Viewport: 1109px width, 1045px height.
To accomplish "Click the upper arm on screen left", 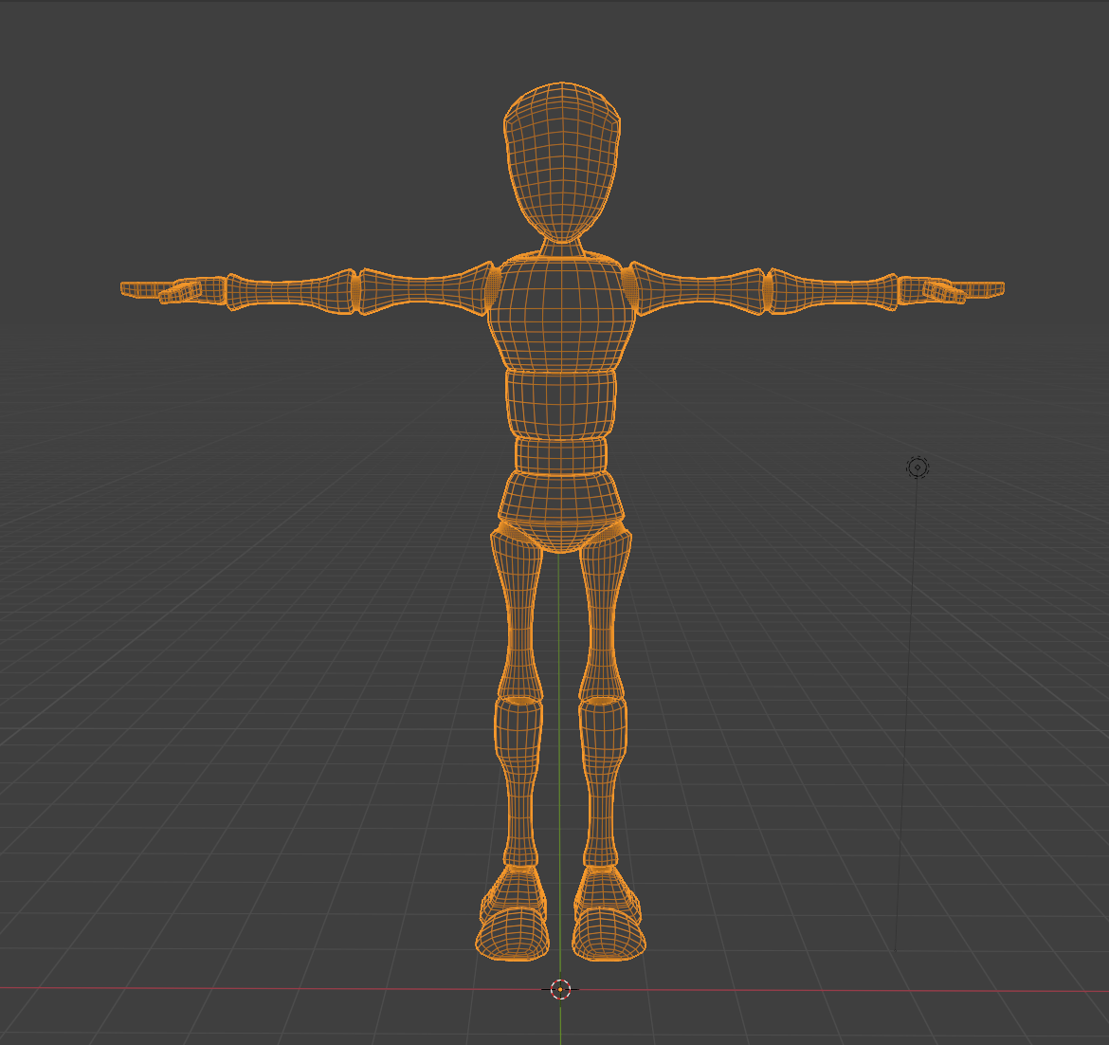I will (422, 290).
